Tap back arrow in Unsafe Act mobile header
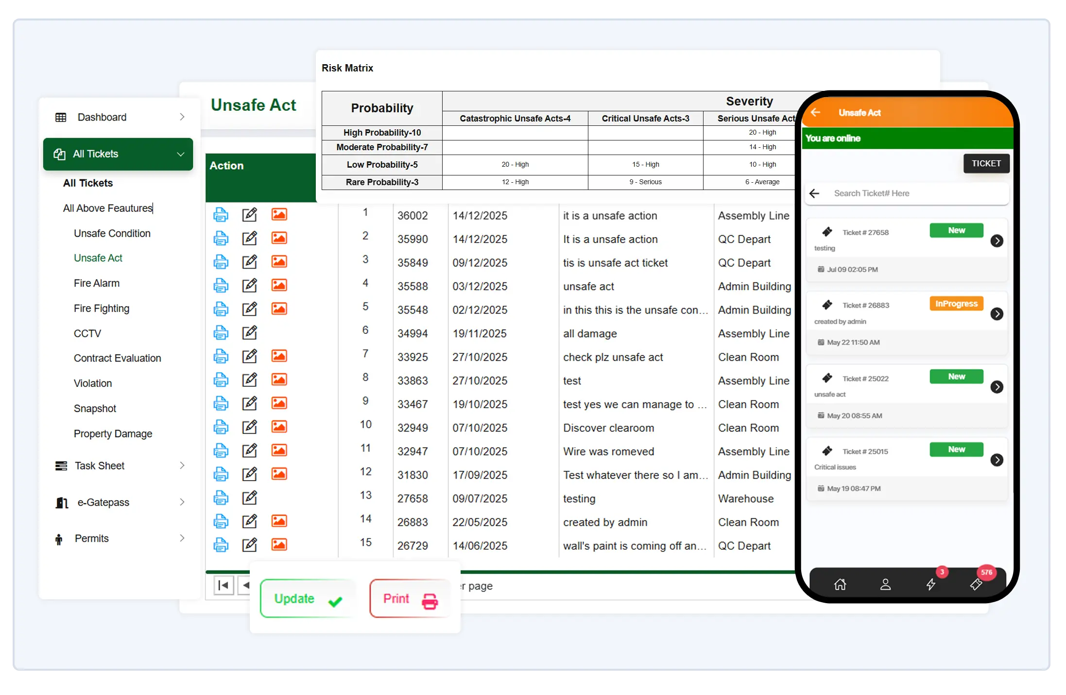Screen dimensions: 1066x695 coord(815,112)
